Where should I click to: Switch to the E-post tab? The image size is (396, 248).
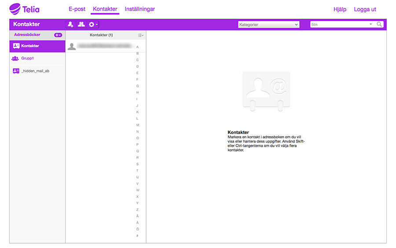pyautogui.click(x=77, y=9)
